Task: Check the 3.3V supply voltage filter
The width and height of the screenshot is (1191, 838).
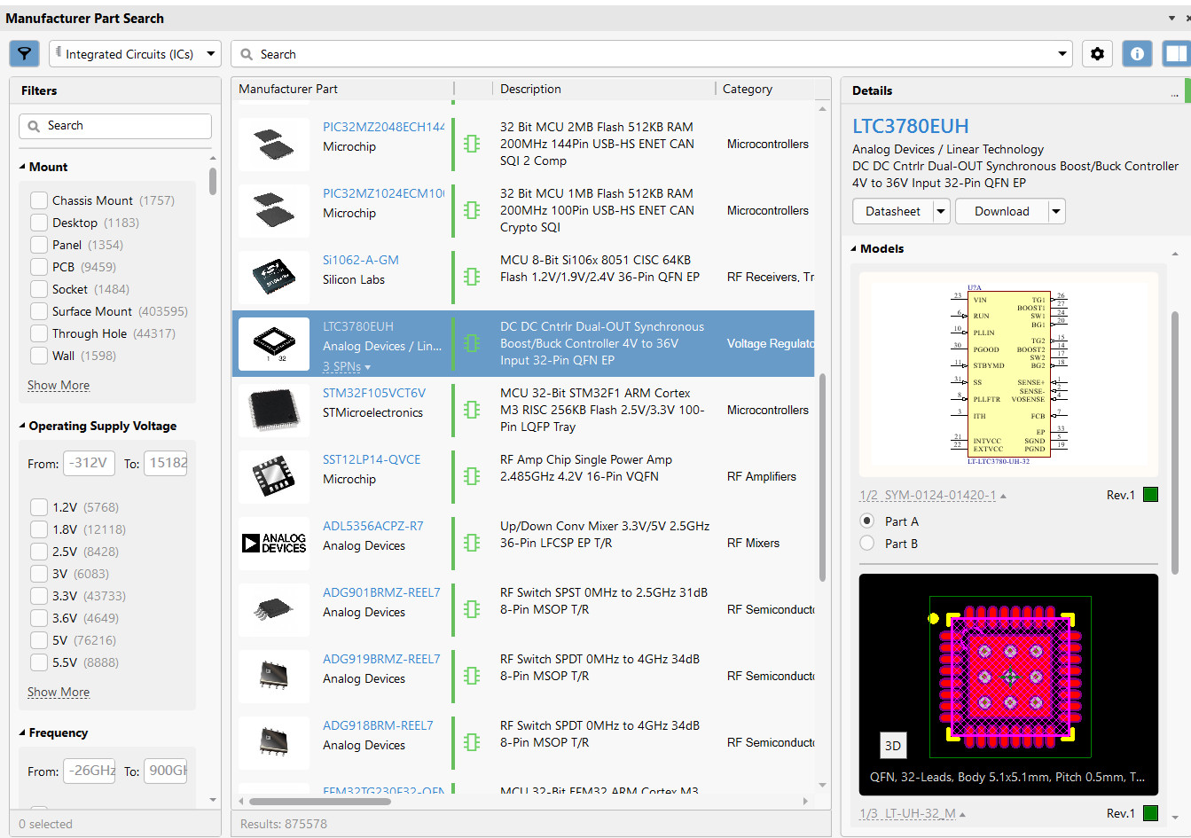Action: [x=39, y=596]
